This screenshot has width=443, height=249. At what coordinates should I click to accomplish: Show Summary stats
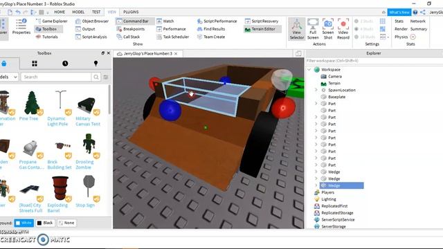(419, 29)
